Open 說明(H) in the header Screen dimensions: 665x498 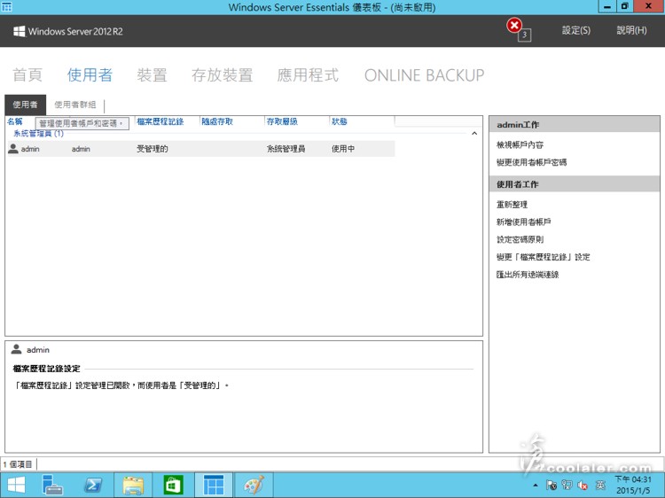coord(631,30)
